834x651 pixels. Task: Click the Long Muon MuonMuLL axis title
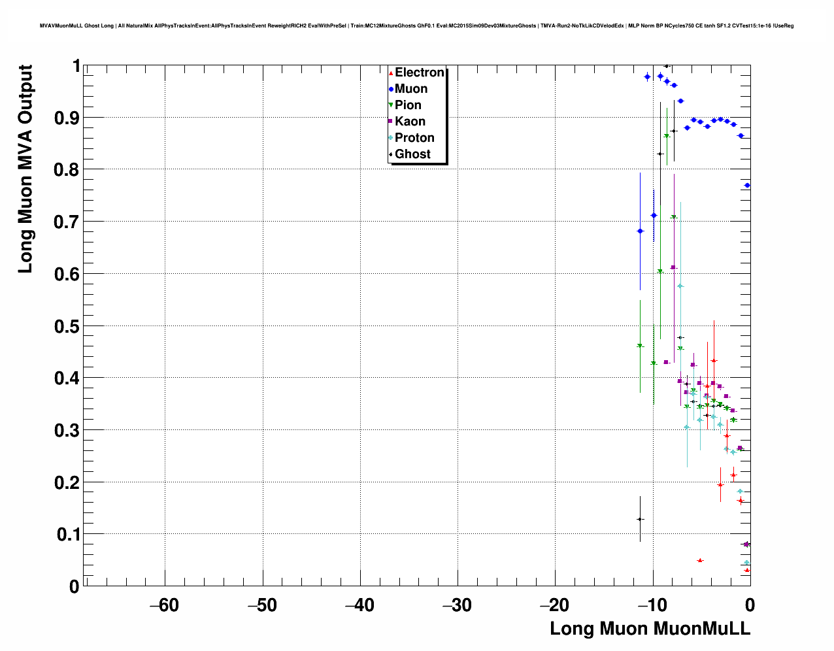(x=650, y=629)
